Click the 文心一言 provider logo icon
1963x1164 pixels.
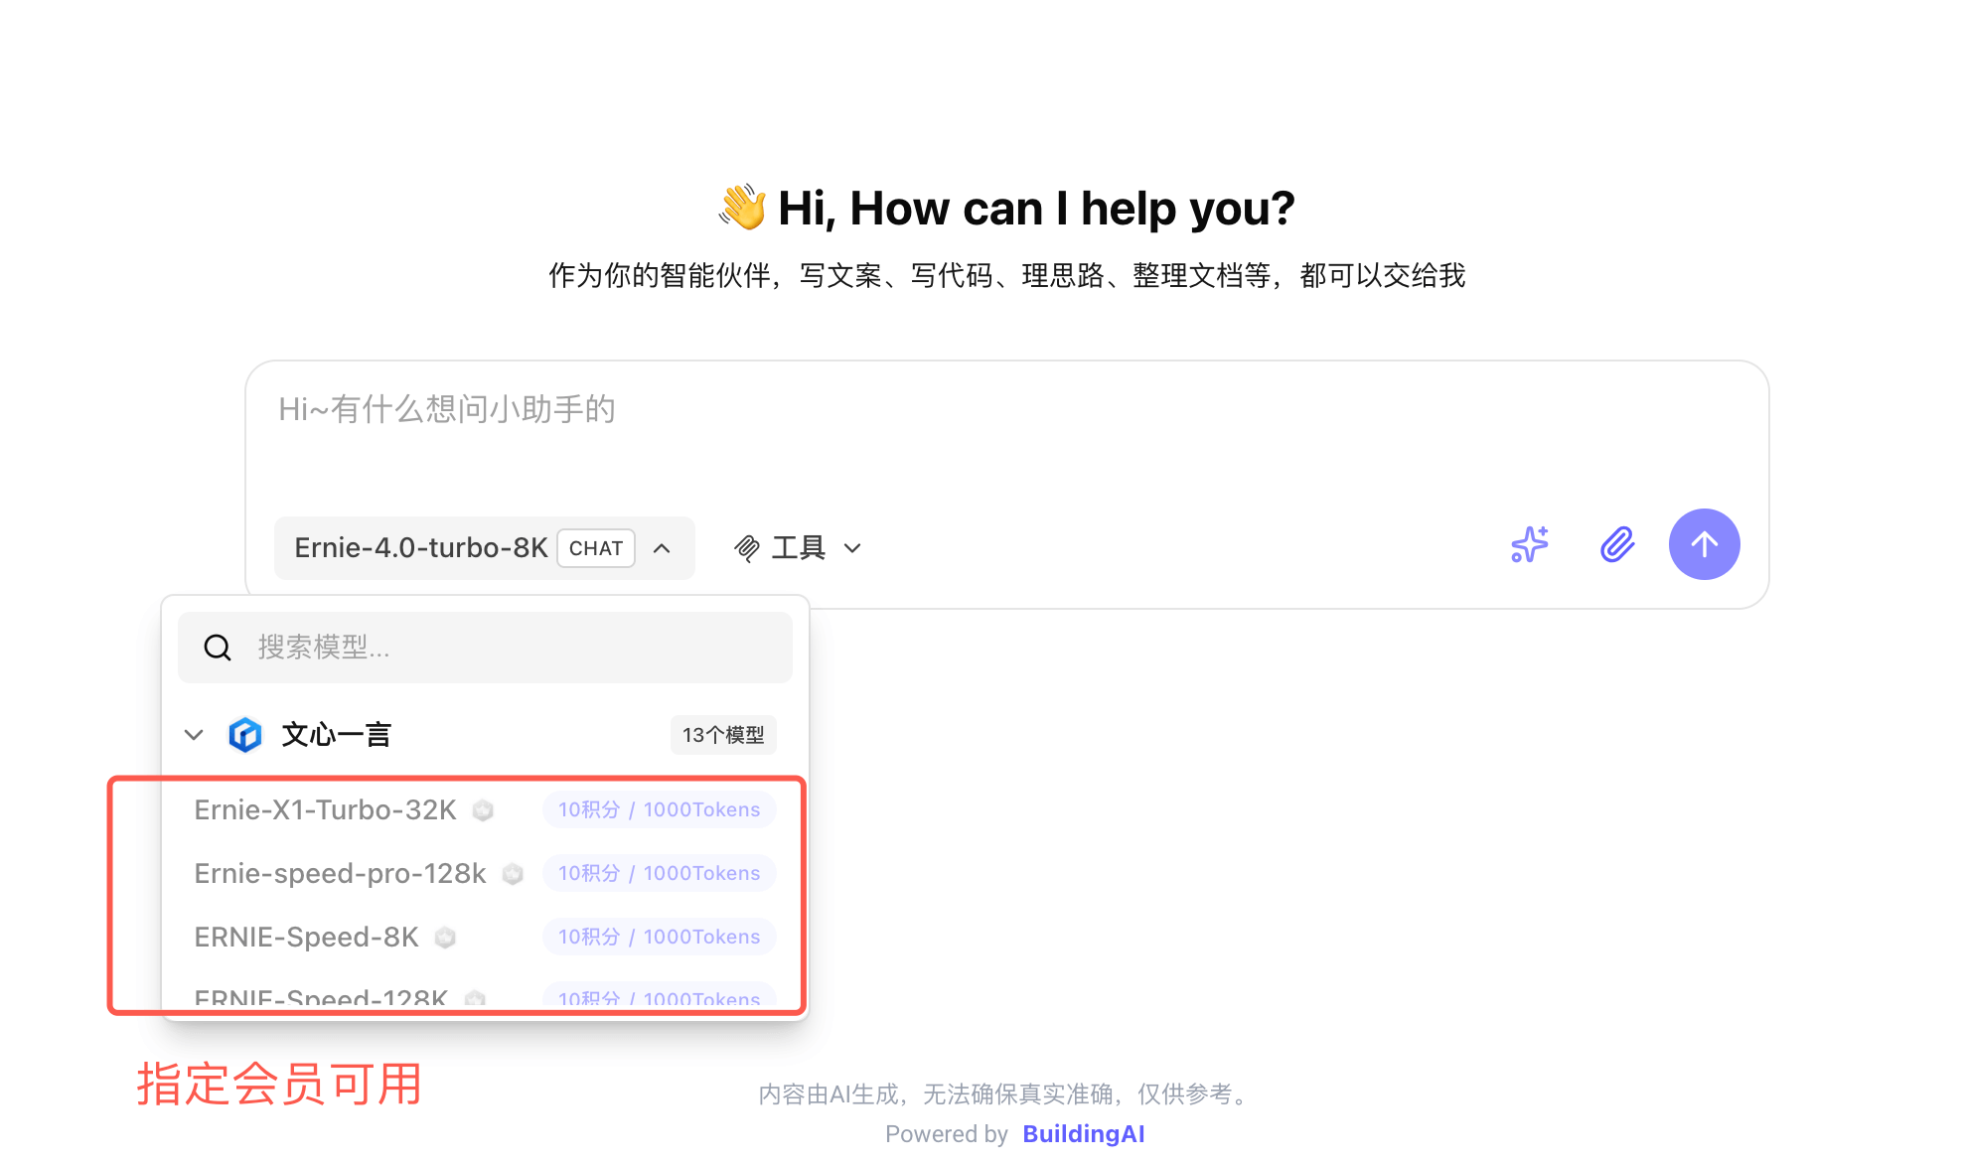coord(244,735)
